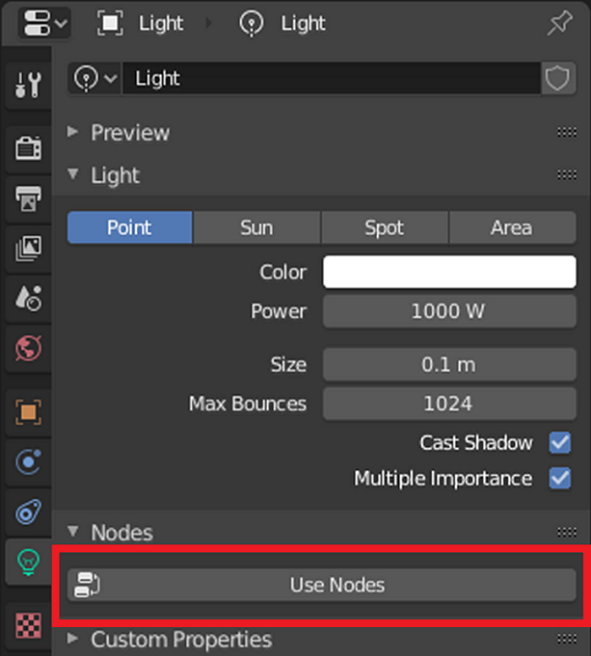Viewport: 591px width, 656px height.
Task: Edit the Light data name field
Action: click(x=331, y=78)
